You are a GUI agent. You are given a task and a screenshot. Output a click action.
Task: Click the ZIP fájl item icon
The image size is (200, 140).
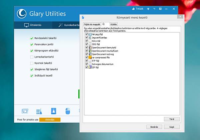90,67
